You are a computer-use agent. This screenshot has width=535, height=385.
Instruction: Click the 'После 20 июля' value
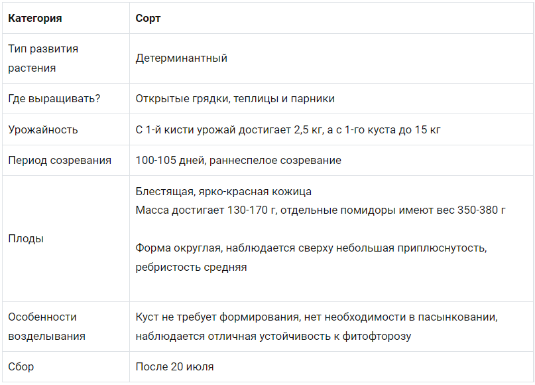[x=174, y=367]
